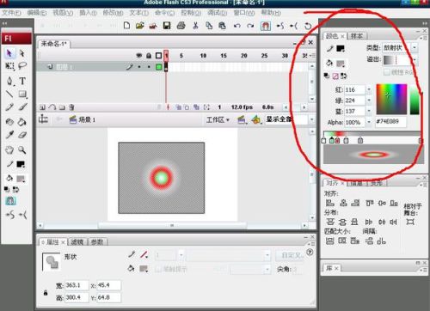Click Match width icon in Align panel
The height and width of the screenshot is (311, 430).
pos(330,241)
